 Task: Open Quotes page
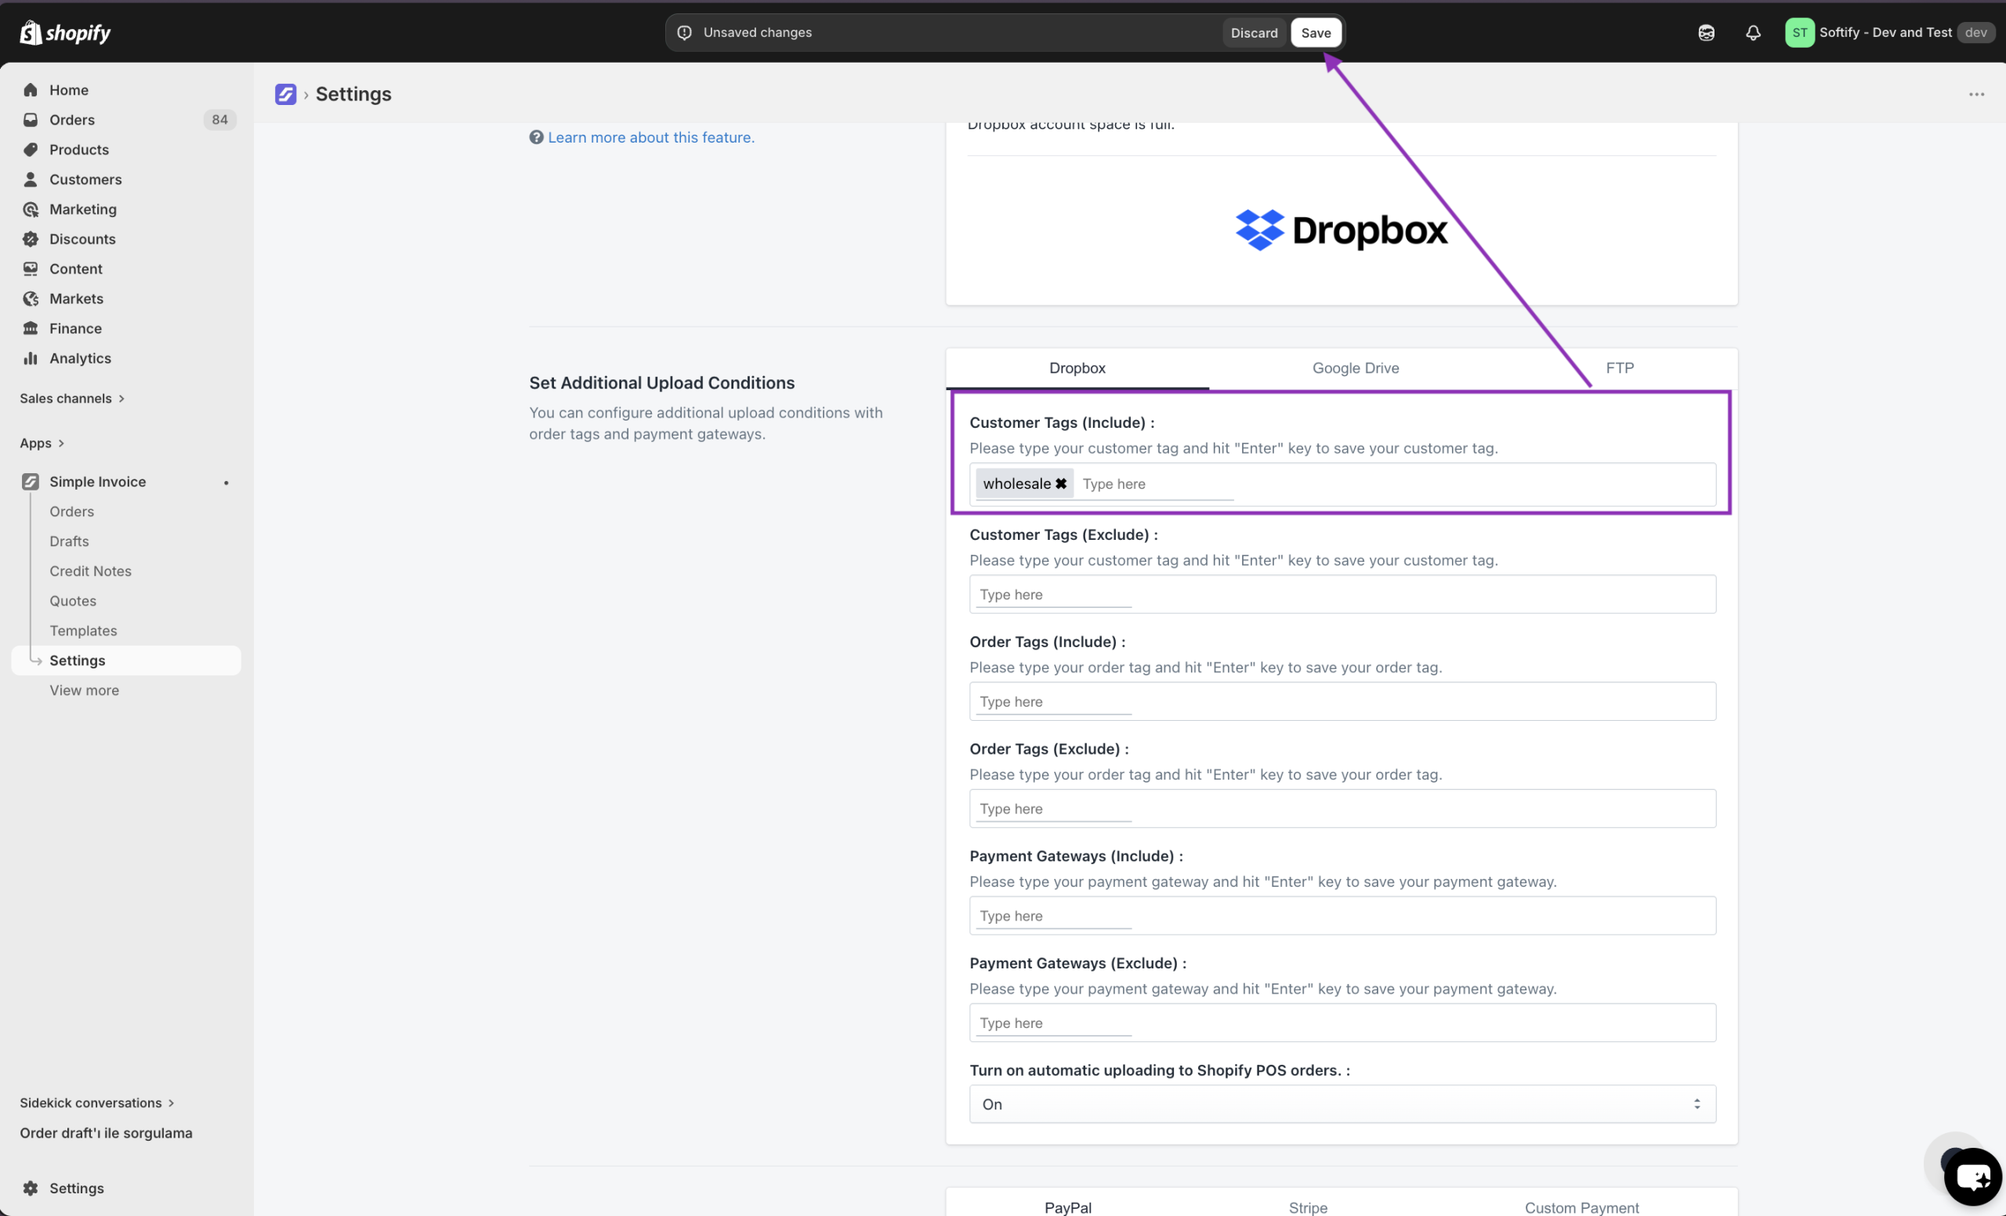[x=74, y=601]
